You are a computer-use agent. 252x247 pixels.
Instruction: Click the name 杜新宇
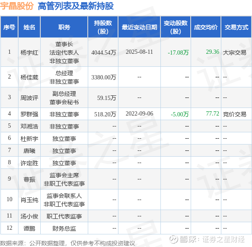point(29,139)
